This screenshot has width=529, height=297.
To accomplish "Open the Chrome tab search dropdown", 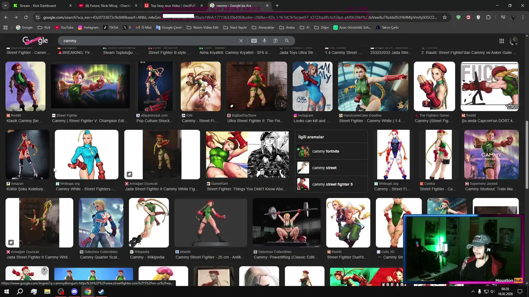I will (x=6, y=6).
